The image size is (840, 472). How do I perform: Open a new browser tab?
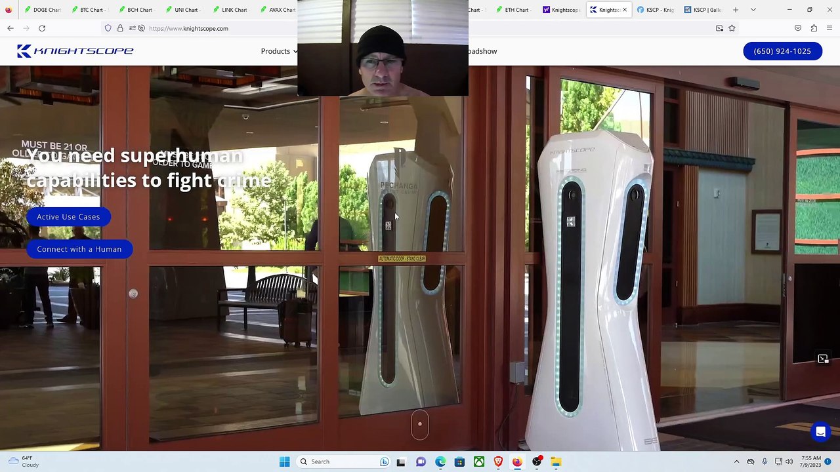(x=736, y=10)
